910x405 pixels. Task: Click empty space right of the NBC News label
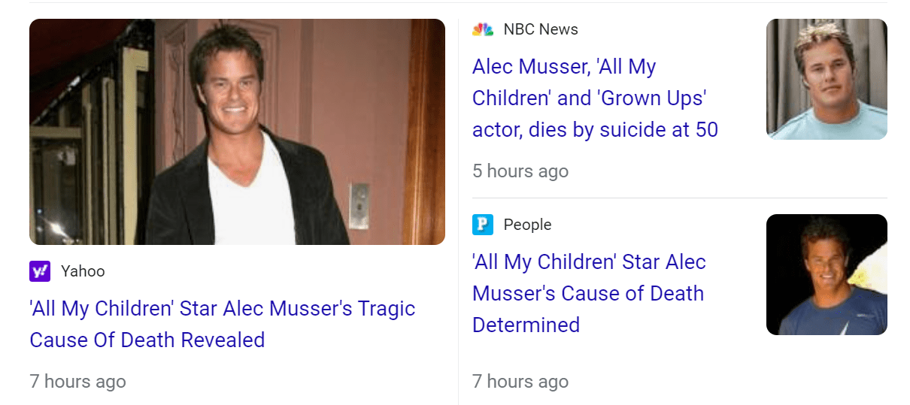(x=662, y=29)
